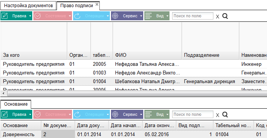Click табельный номер 01003 cell
Viewport: 267px width, 138px height.
tap(102, 73)
